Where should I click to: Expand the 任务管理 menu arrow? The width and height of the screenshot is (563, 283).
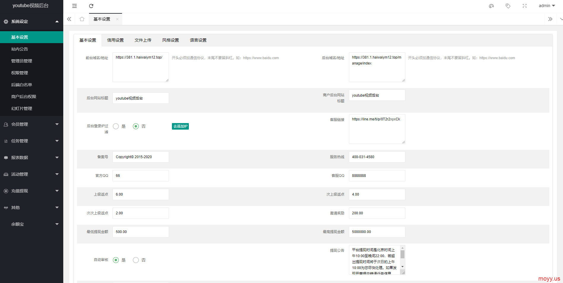pyautogui.click(x=57, y=141)
